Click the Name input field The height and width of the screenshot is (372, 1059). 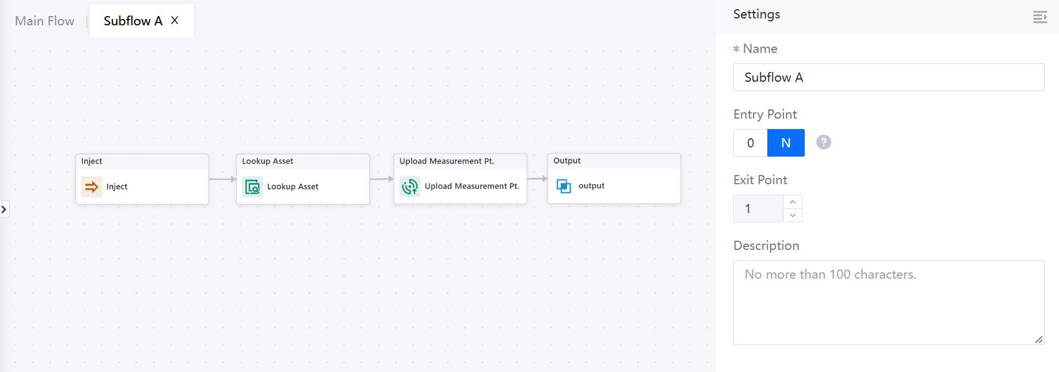tap(888, 77)
